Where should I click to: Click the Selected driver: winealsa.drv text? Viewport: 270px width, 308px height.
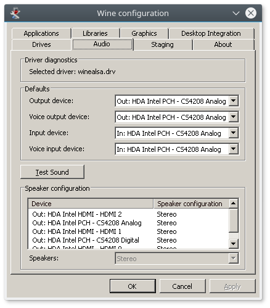coord(72,72)
